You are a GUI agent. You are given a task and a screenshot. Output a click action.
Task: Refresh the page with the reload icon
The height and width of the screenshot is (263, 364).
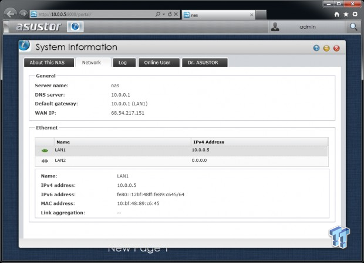click(170, 14)
